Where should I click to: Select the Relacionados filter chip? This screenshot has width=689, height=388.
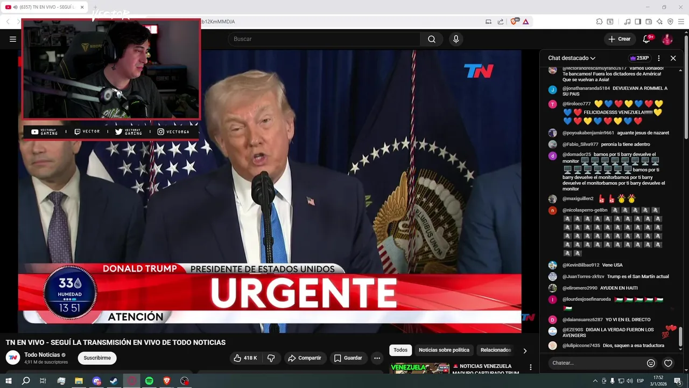[x=496, y=350]
